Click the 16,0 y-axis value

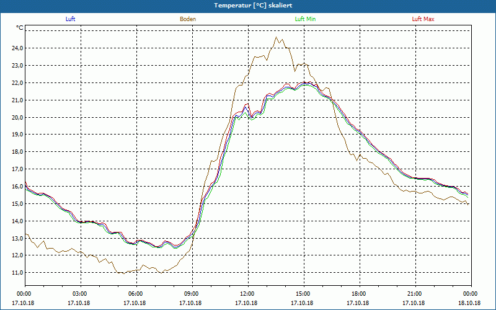[17, 187]
